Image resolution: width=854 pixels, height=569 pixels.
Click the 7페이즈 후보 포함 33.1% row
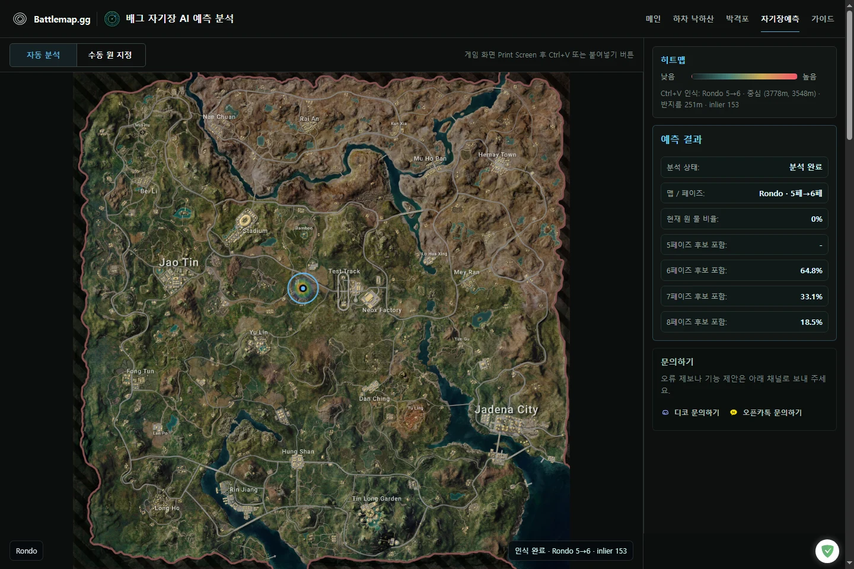[x=744, y=296]
